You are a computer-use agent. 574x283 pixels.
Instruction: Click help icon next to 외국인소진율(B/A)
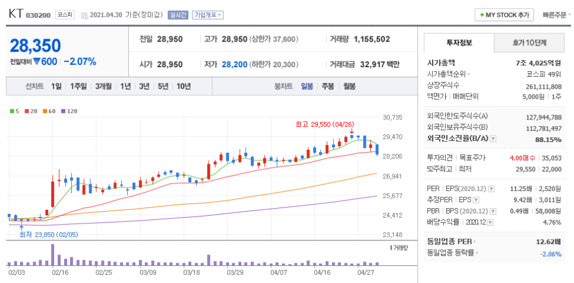tap(493, 139)
